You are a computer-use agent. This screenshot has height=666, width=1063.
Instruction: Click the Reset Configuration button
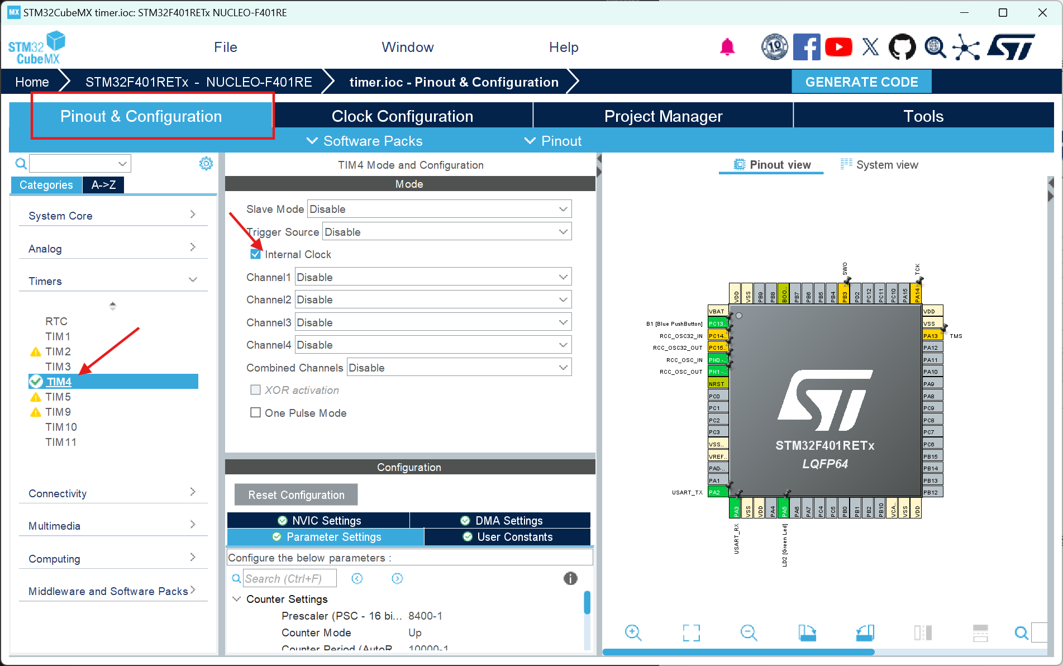[296, 495]
